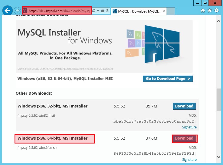The image size is (223, 165).
Task: Open Favorites with the star icon
Action: pyautogui.click(x=210, y=10)
